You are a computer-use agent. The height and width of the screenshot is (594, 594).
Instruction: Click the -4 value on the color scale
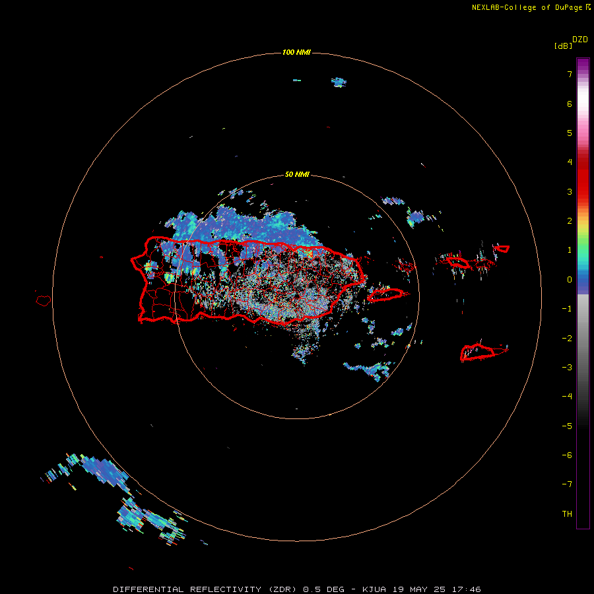point(567,397)
